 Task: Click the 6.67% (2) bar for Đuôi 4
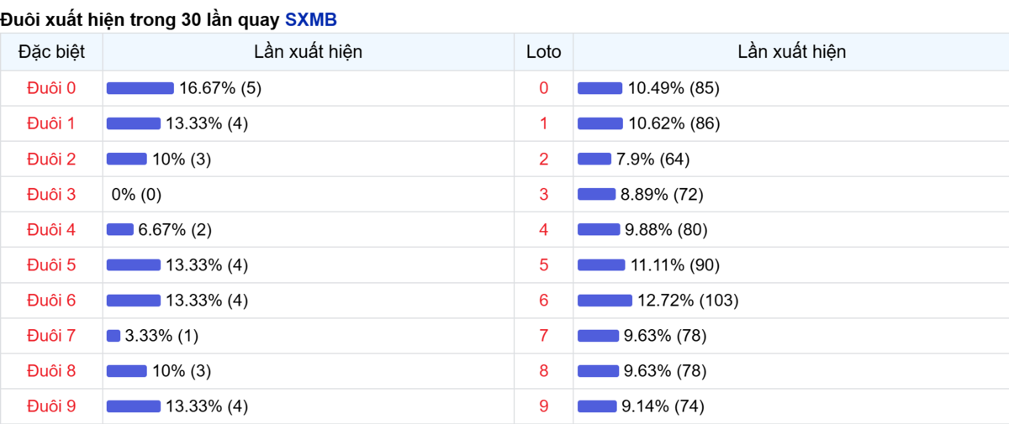tap(120, 230)
